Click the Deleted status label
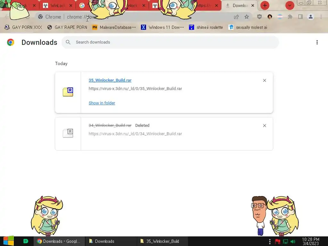 click(142, 126)
